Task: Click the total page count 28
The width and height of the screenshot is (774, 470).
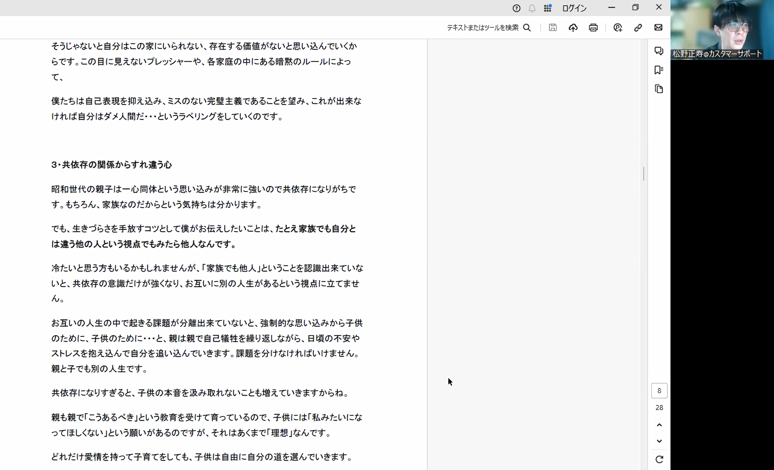Action: [659, 407]
